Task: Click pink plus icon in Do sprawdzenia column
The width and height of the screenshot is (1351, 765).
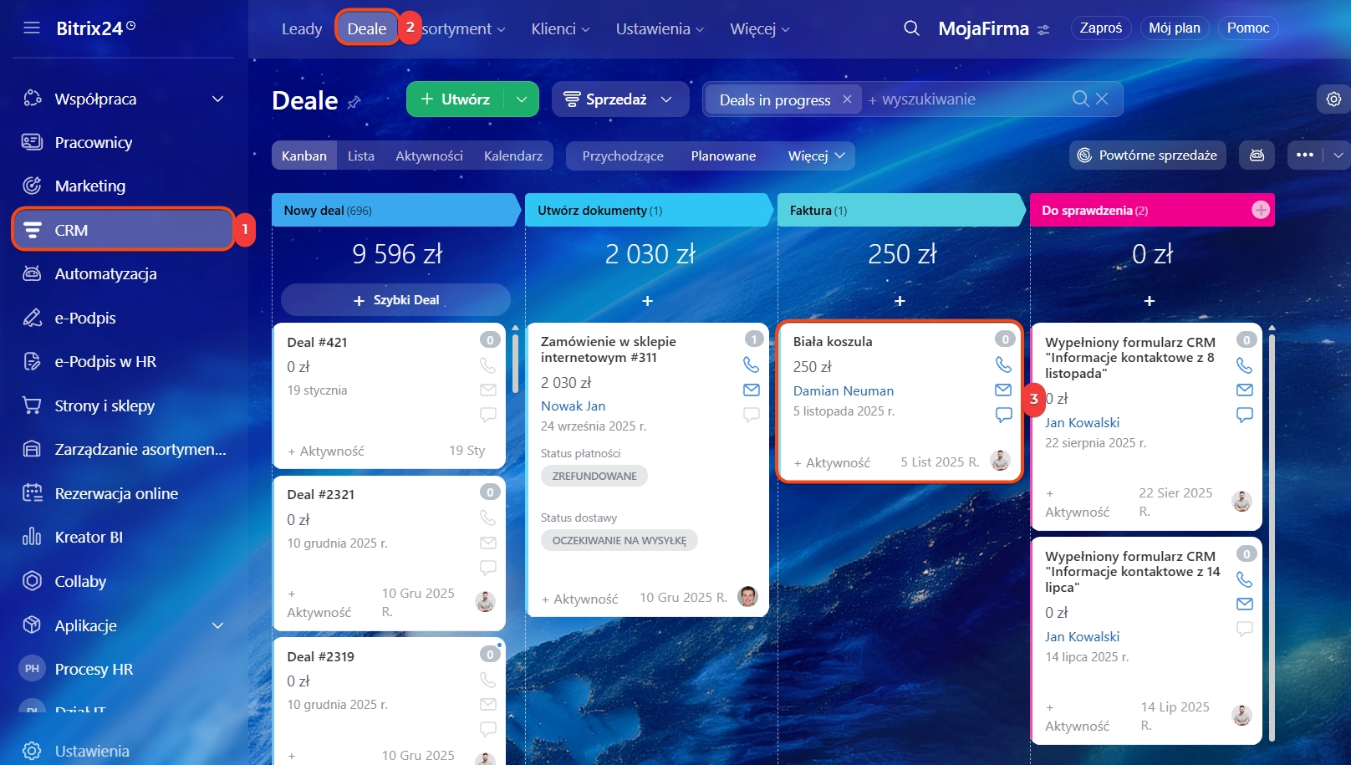Action: point(1260,210)
